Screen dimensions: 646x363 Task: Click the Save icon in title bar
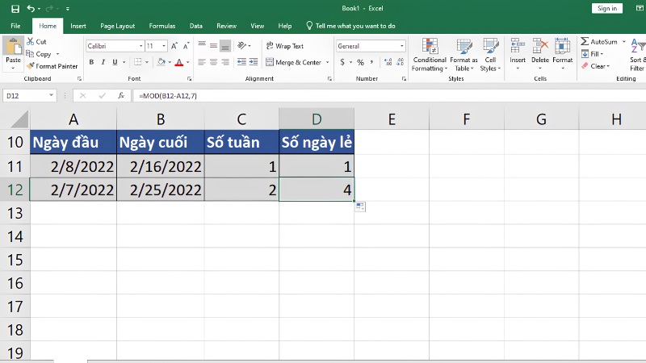tap(15, 9)
